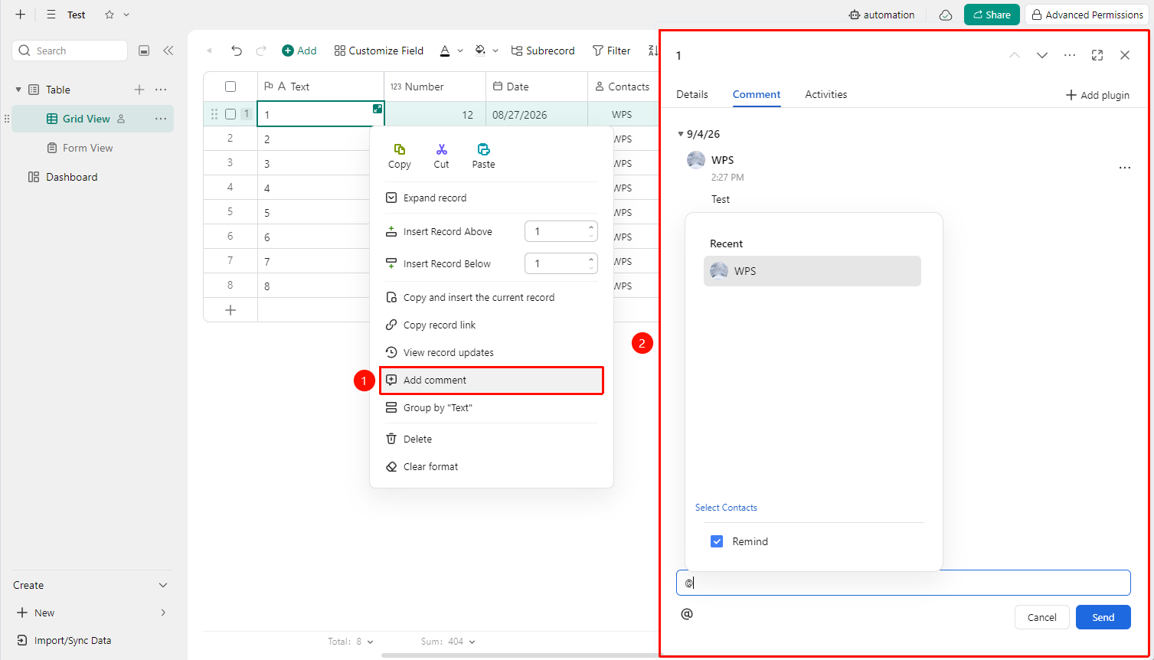Open the WPS comment options ellipsis

[1124, 168]
